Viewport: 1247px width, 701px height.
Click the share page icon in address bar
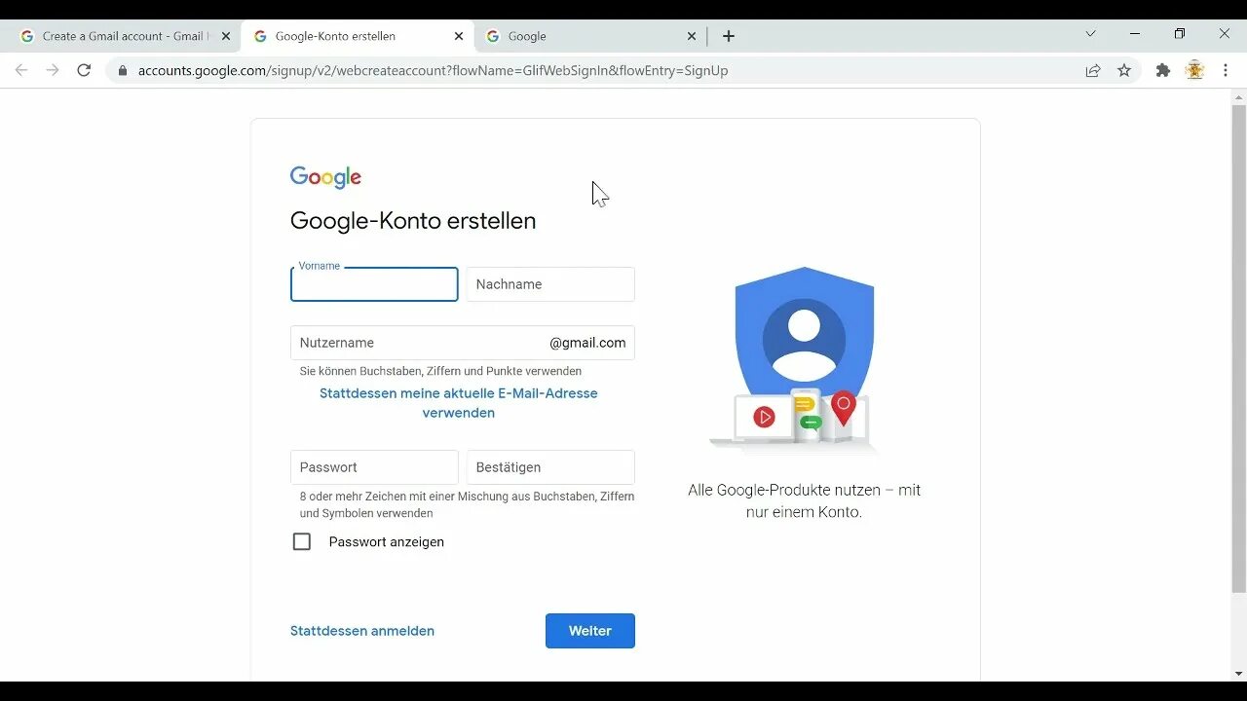[x=1093, y=70]
